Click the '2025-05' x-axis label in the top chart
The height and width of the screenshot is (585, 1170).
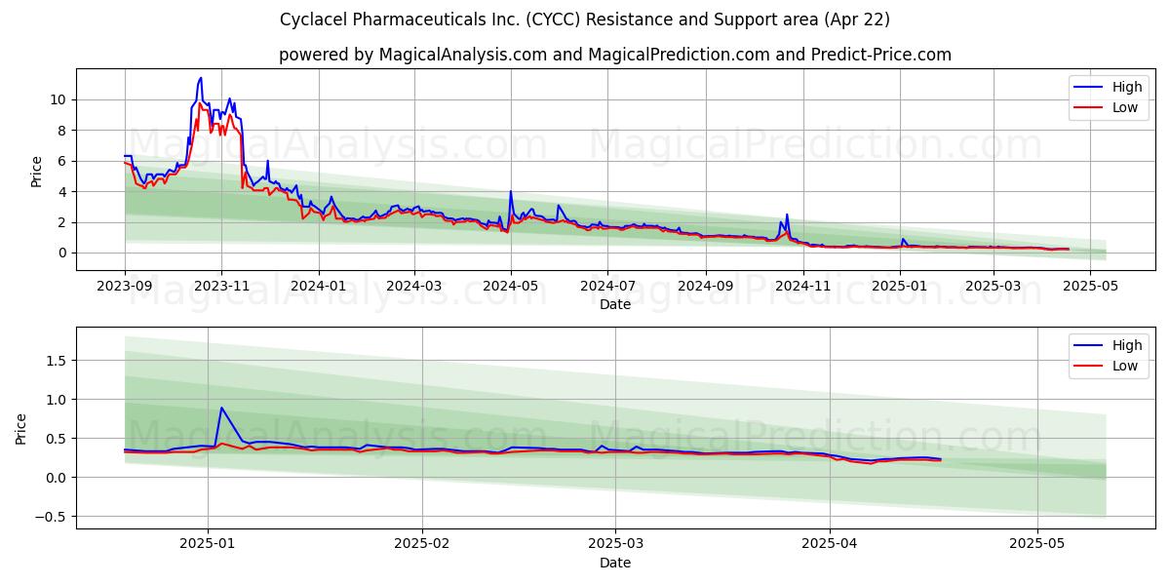point(1088,287)
